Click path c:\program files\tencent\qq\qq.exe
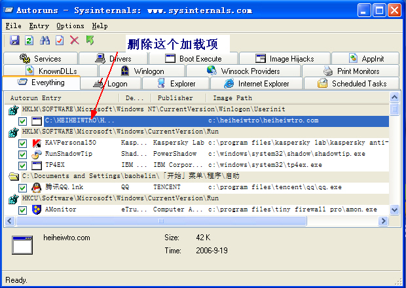 [275, 187]
